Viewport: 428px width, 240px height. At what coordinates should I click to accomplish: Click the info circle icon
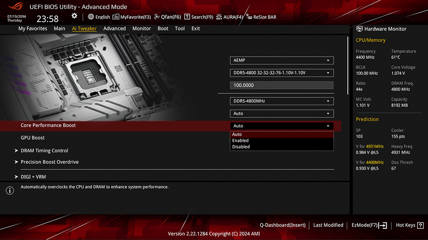click(10, 191)
